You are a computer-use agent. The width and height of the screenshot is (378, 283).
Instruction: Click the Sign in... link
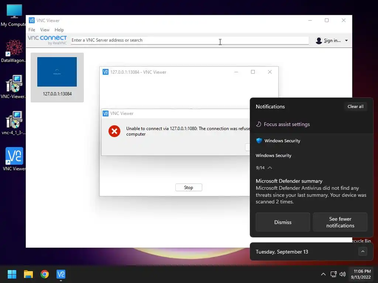332,41
